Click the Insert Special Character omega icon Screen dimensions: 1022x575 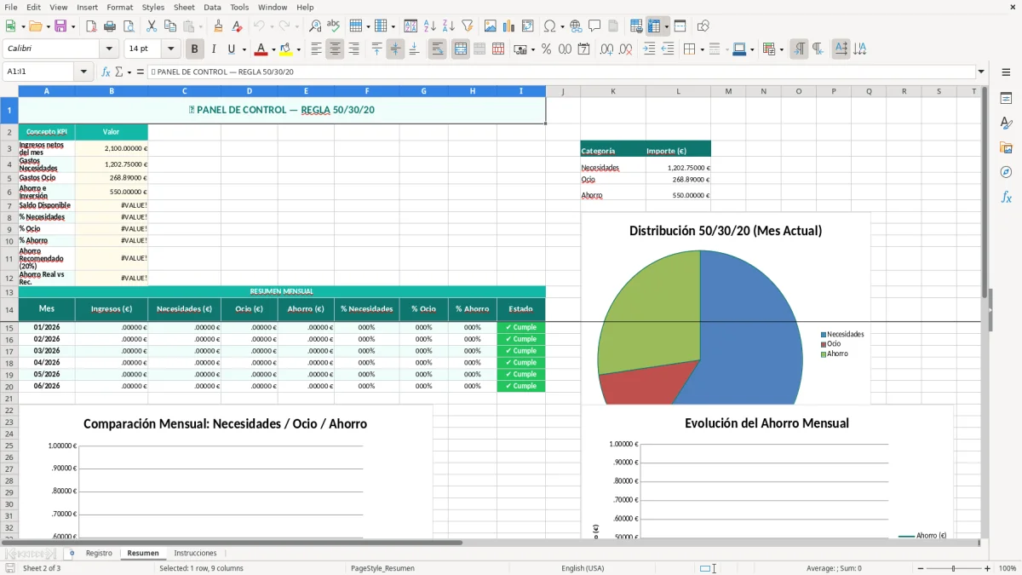click(x=549, y=26)
